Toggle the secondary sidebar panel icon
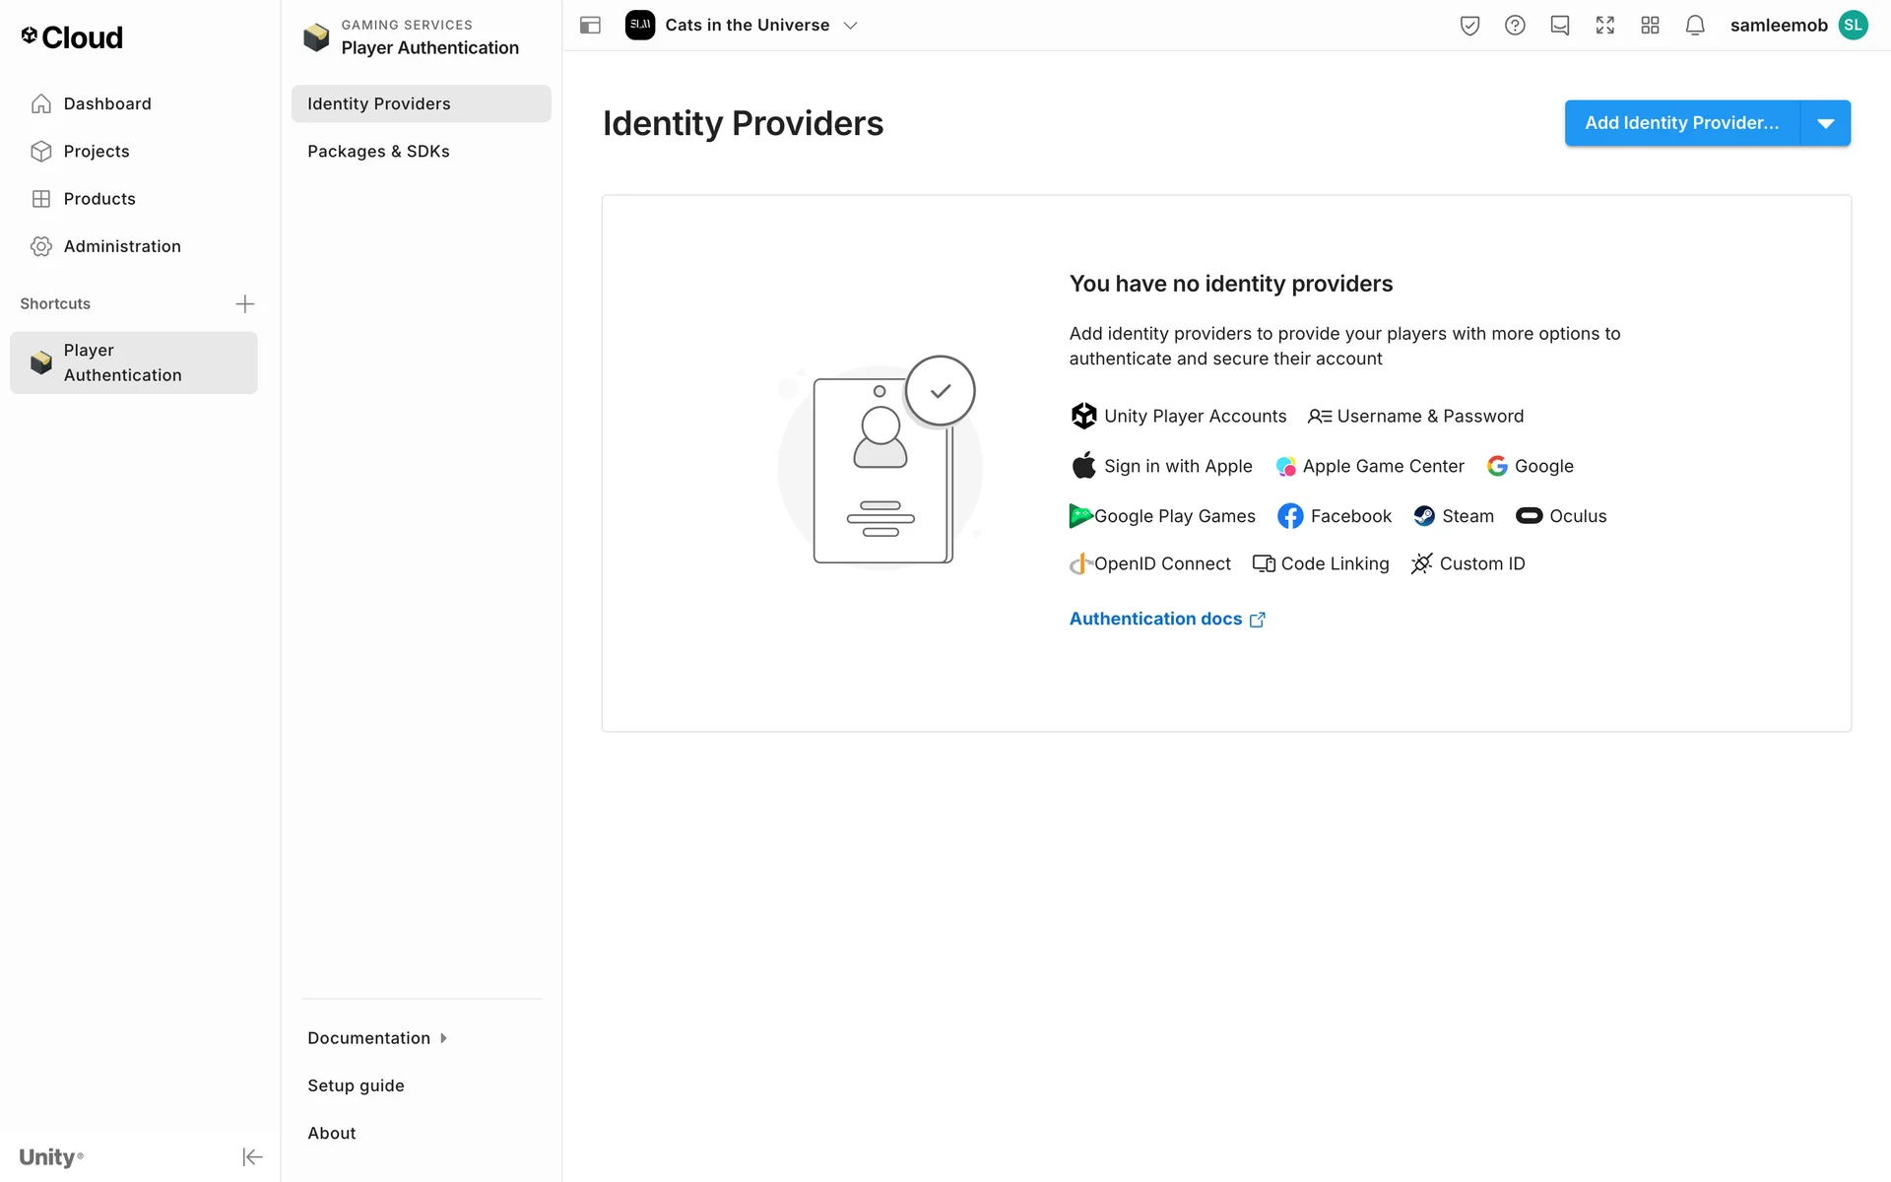The image size is (1891, 1182). click(x=590, y=26)
